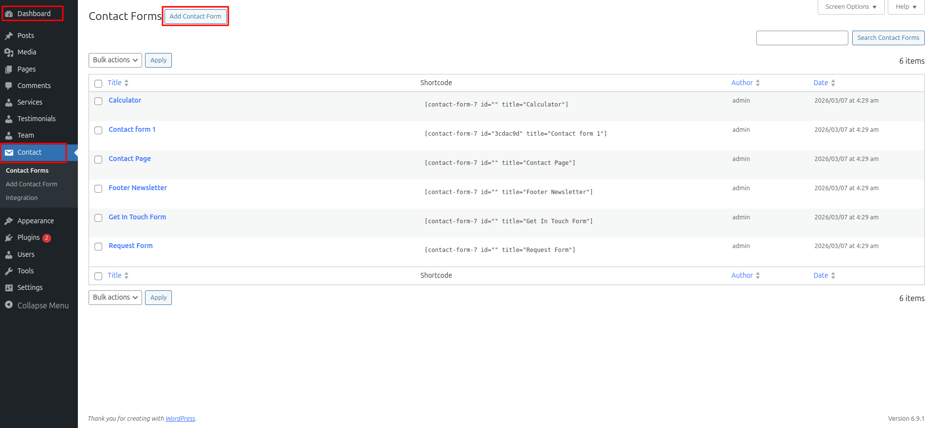Viewport: 934px width, 428px height.
Task: Expand the Screen Options panel
Action: 851,7
